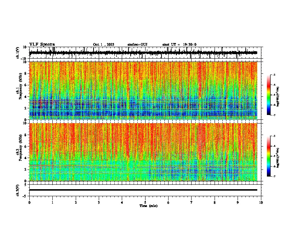
Task: Click the ch.1 colorbar log(PSD) label
Action: click(x=278, y=97)
